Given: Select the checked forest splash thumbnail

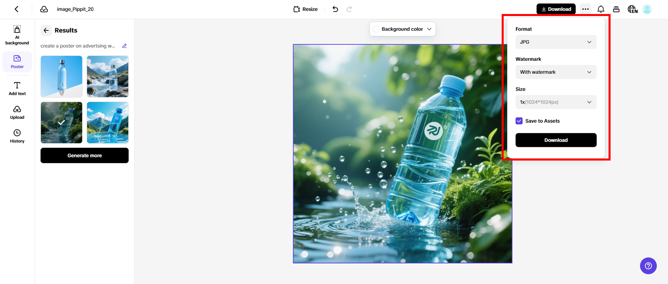Looking at the screenshot, I should click(x=61, y=122).
